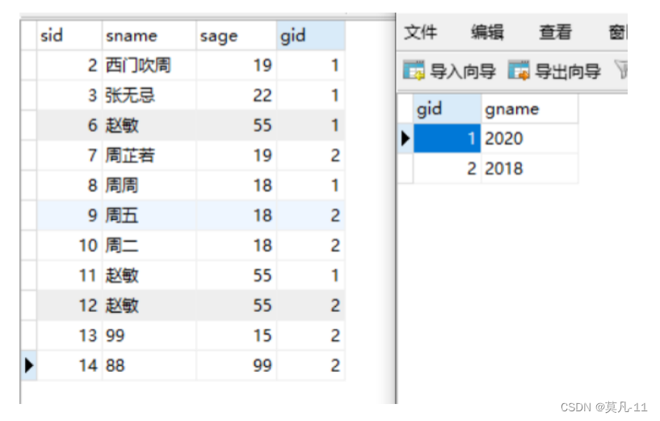Select the gid header in grade table
Image resolution: width=660 pixels, height=421 pixels.
coord(447,109)
